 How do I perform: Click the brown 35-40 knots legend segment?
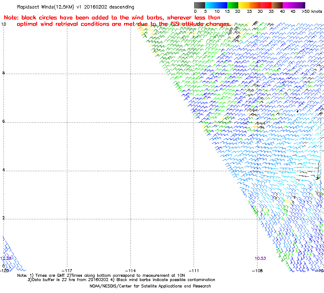277,5
